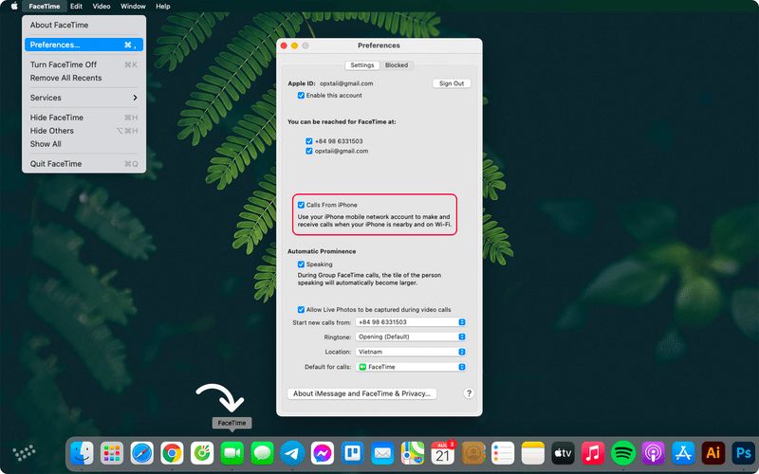Choose Quit FaceTime
Viewport: 759px width, 474px height.
83,164
